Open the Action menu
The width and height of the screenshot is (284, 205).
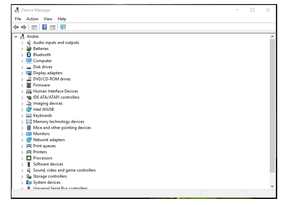coord(32,19)
